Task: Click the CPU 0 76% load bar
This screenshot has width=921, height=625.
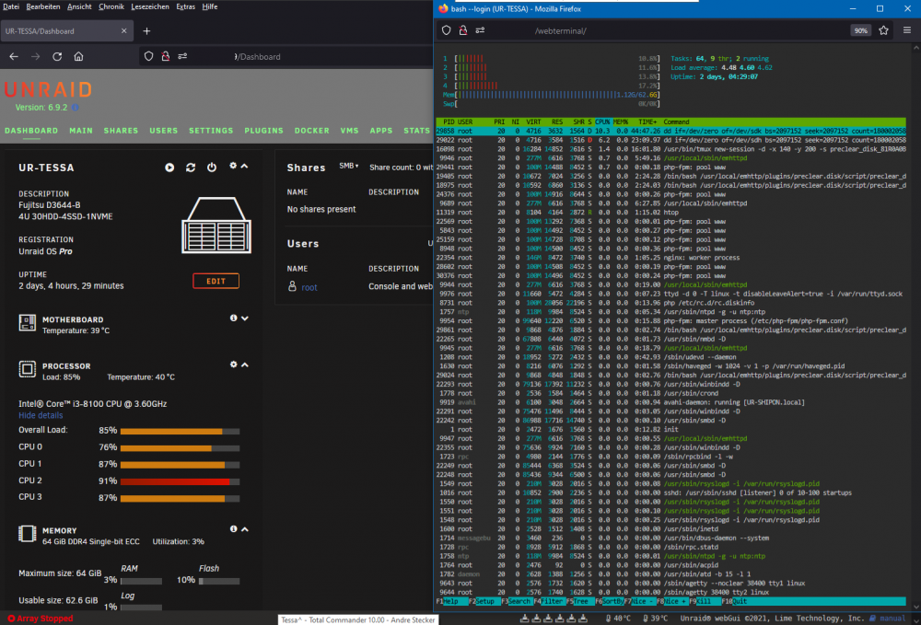Action: 180,448
